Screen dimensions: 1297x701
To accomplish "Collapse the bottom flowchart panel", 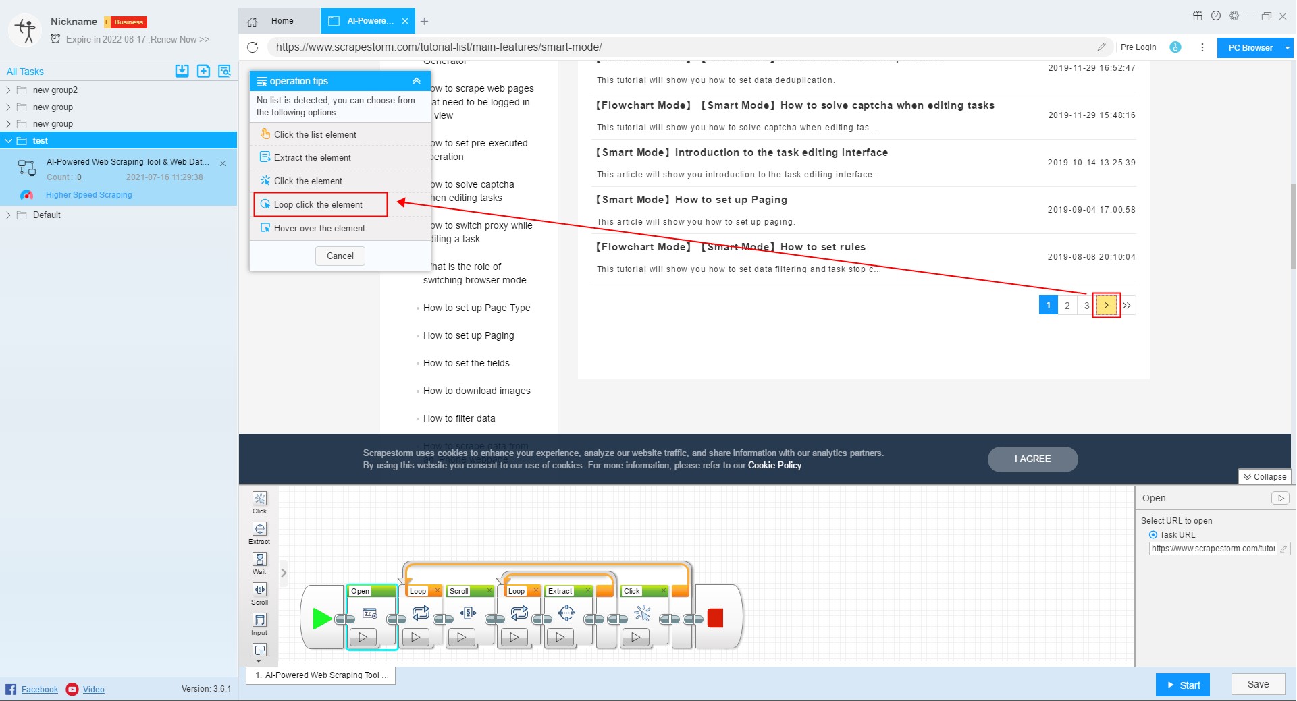I will [x=1265, y=476].
